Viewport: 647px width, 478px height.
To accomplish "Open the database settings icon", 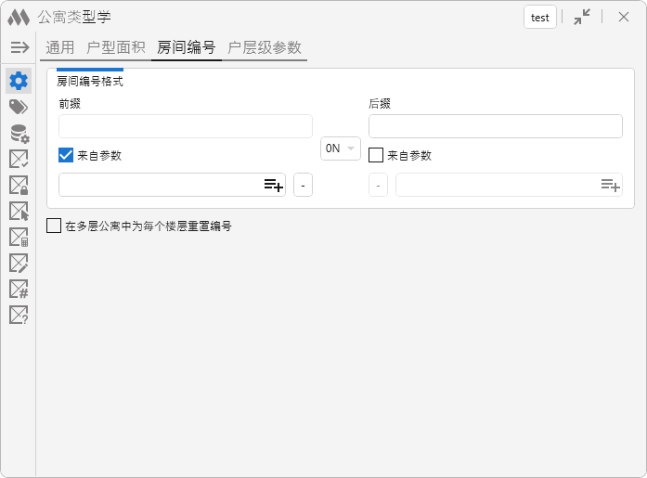I will tap(19, 134).
